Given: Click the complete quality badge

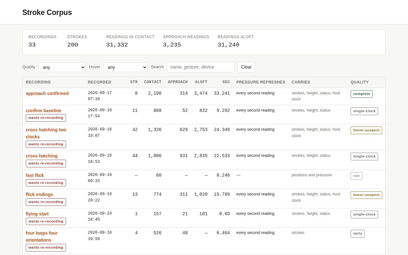Looking at the screenshot, I should click(x=361, y=94).
